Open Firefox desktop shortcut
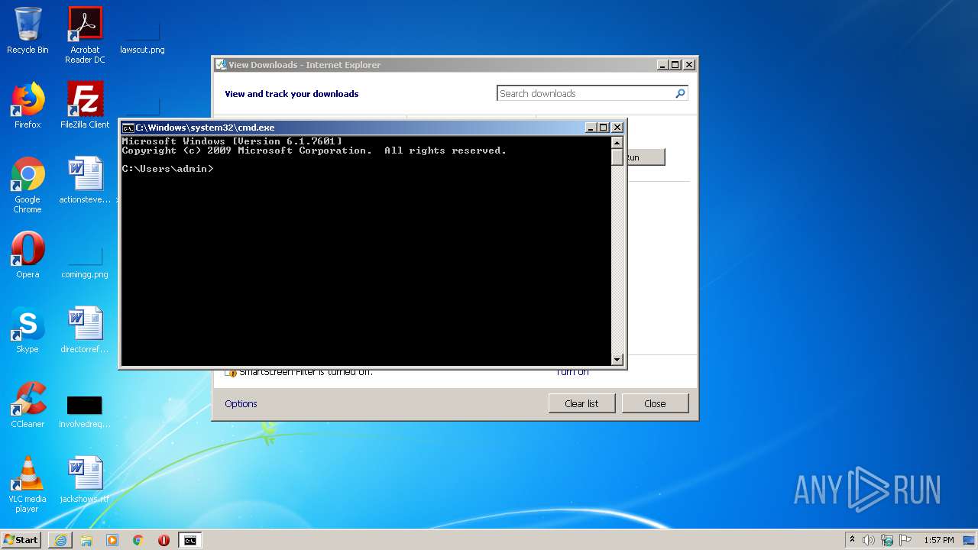The height and width of the screenshot is (550, 978). (x=28, y=105)
